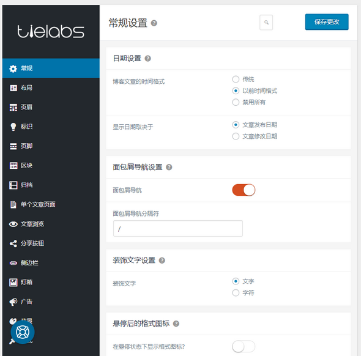Select the 传统 time format radio
361x356 pixels.
point(236,79)
